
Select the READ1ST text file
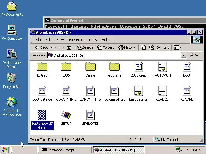point(163,93)
